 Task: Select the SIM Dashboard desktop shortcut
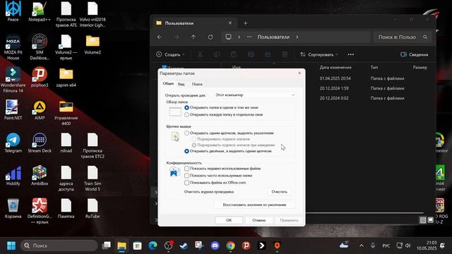pyautogui.click(x=40, y=47)
